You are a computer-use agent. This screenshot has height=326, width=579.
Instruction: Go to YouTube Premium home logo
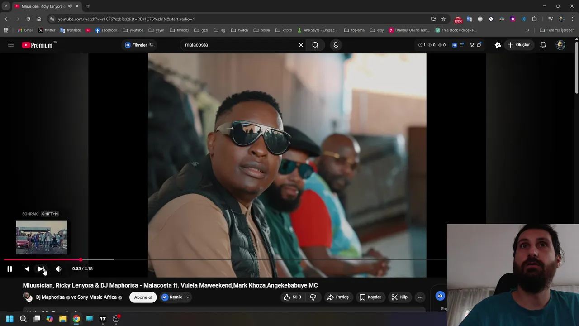coord(37,45)
